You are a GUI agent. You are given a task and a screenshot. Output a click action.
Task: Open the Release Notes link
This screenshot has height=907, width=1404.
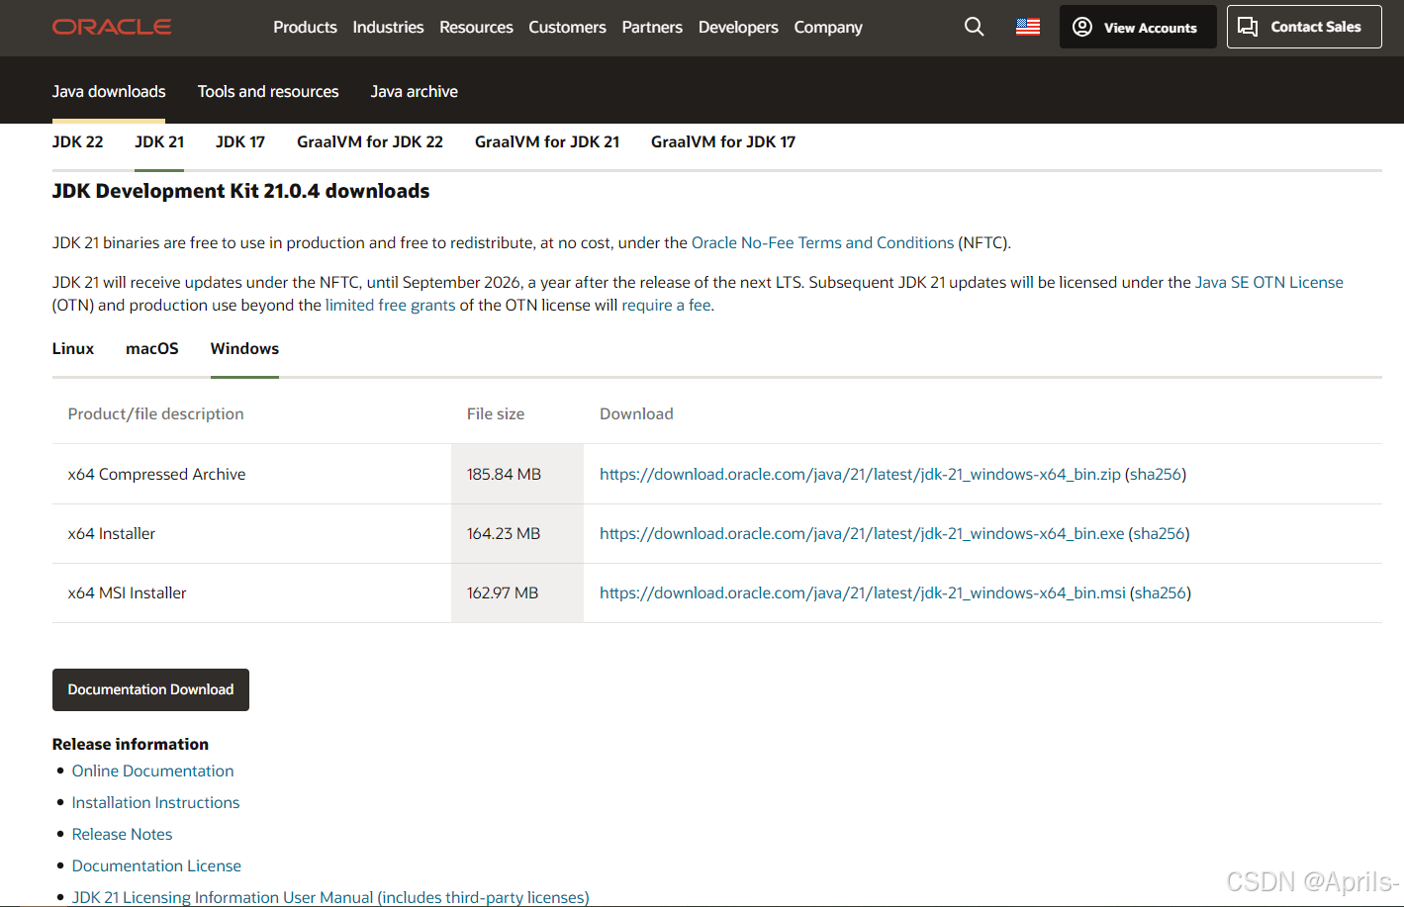click(x=122, y=834)
